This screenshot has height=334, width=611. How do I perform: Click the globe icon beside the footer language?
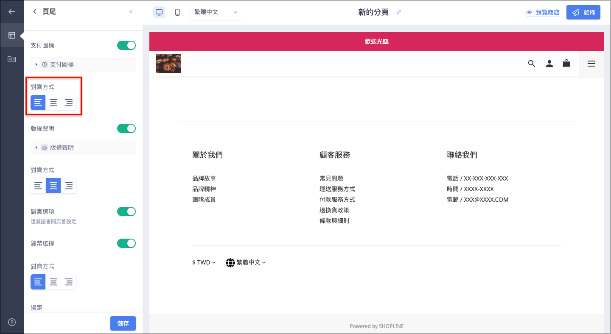230,262
